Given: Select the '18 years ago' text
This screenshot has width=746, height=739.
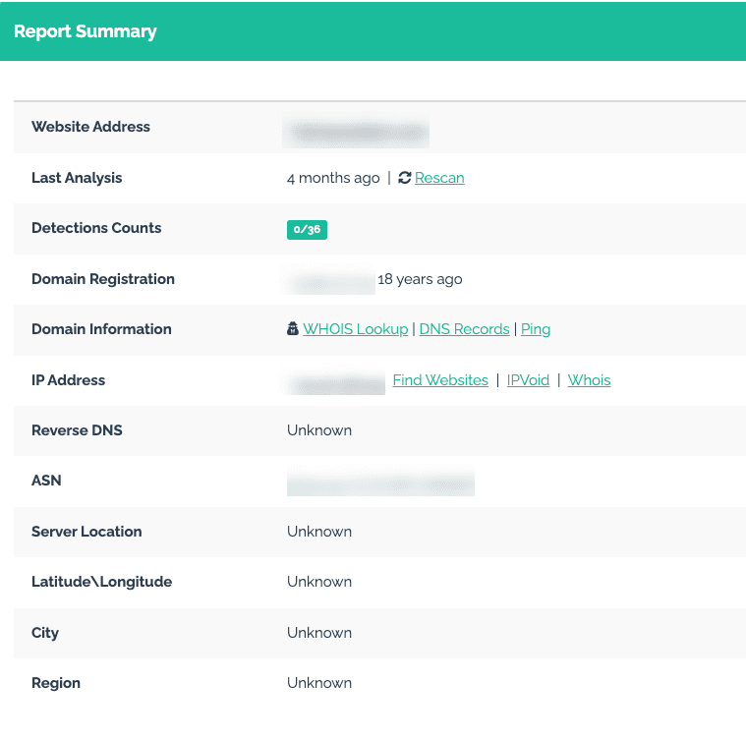Looking at the screenshot, I should 420,279.
